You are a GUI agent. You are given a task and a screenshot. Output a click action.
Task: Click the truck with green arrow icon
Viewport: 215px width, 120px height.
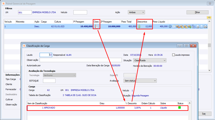pos(190,26)
